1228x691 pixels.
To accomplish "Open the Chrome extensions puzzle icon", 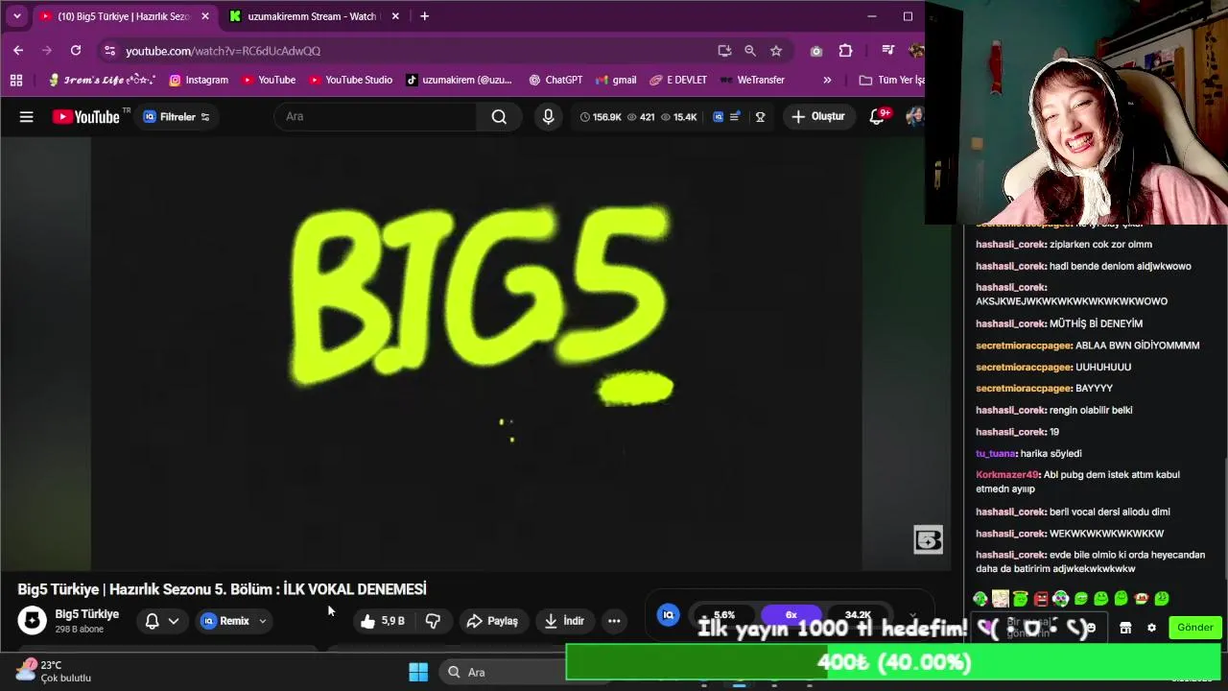I will tap(845, 51).
